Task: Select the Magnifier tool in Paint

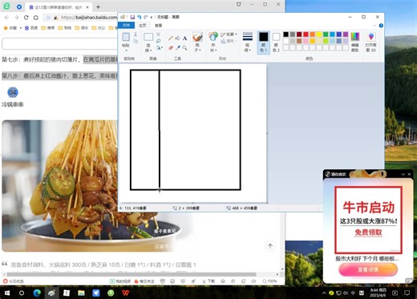Action: [x=184, y=48]
